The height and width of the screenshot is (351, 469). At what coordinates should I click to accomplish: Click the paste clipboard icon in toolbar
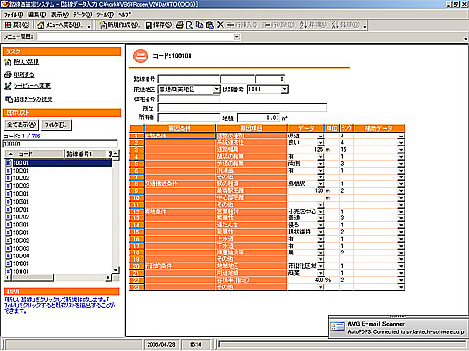(210, 25)
